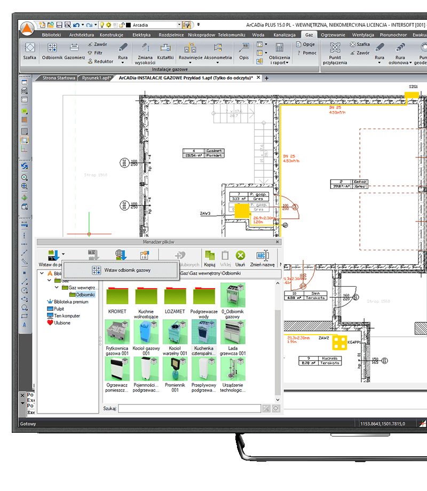Add a Filtr element
Viewport: 427px width, 491px height.
click(95, 53)
